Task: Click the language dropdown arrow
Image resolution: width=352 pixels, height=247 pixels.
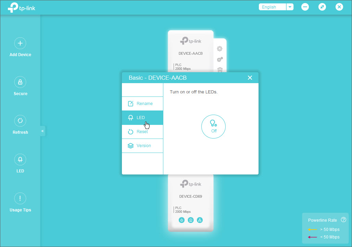Action: pos(290,7)
